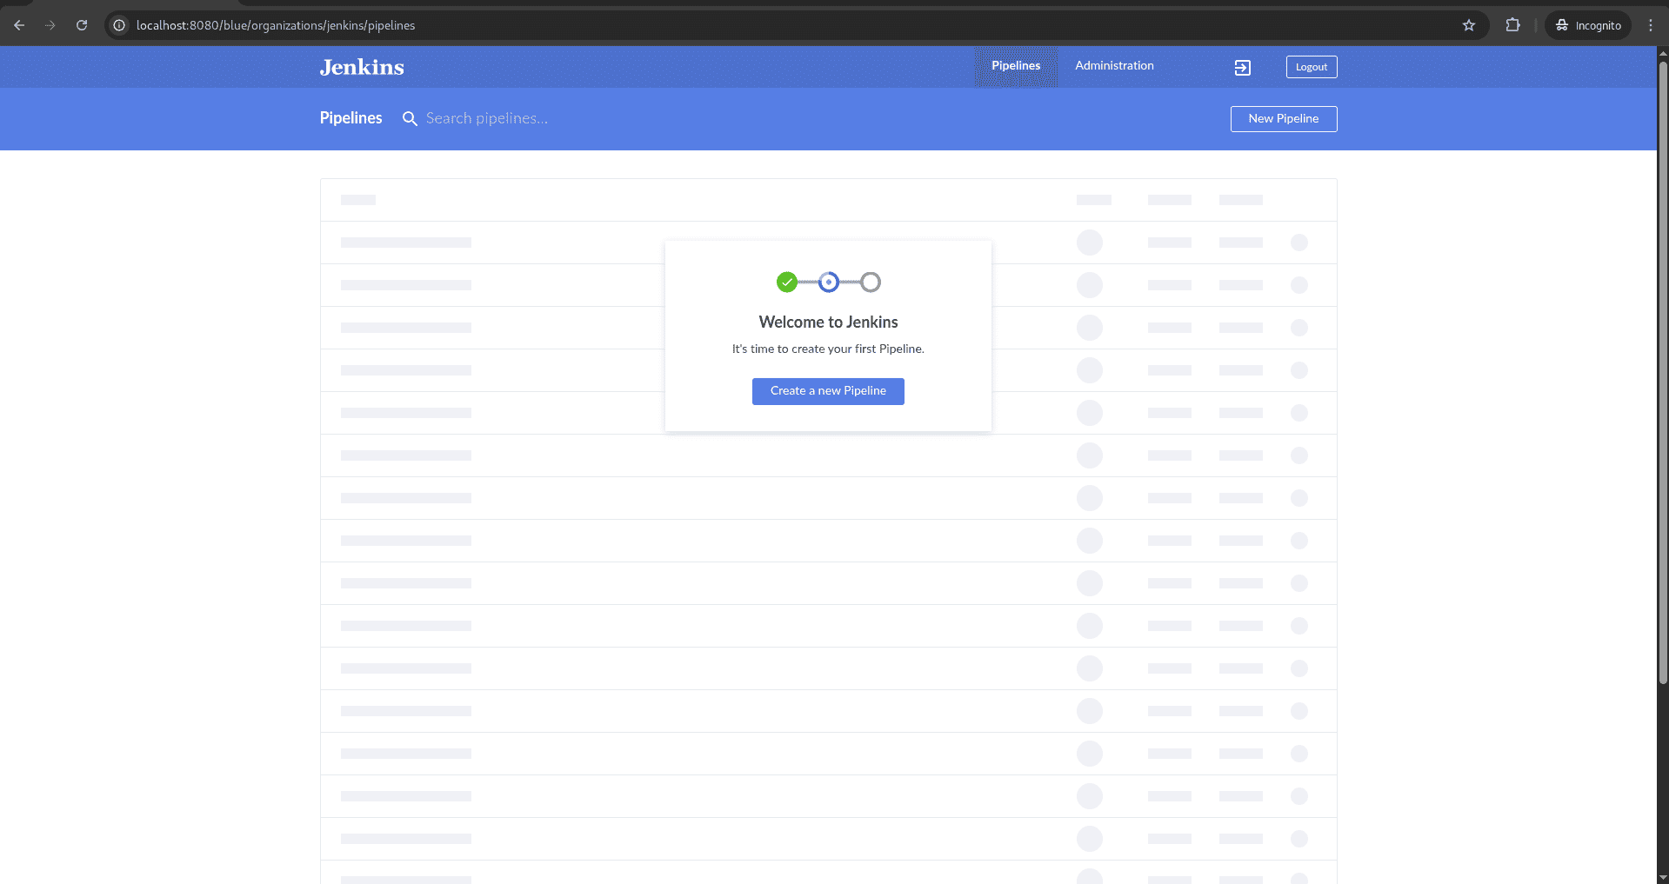Viewport: 1669px width, 884px height.
Task: Click the New Pipeline button
Action: [x=1283, y=119]
